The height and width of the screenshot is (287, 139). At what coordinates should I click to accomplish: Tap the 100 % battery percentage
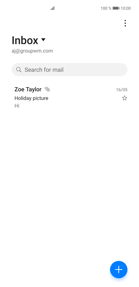pyautogui.click(x=106, y=8)
